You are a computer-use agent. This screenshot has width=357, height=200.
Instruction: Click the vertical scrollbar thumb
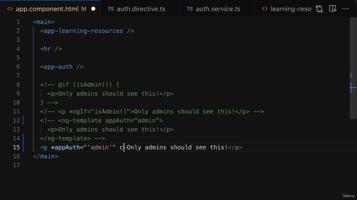pos(353,68)
